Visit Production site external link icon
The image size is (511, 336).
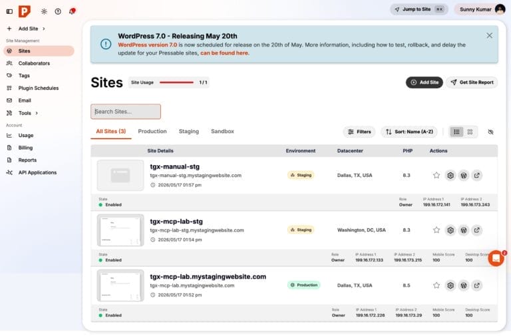click(x=477, y=285)
